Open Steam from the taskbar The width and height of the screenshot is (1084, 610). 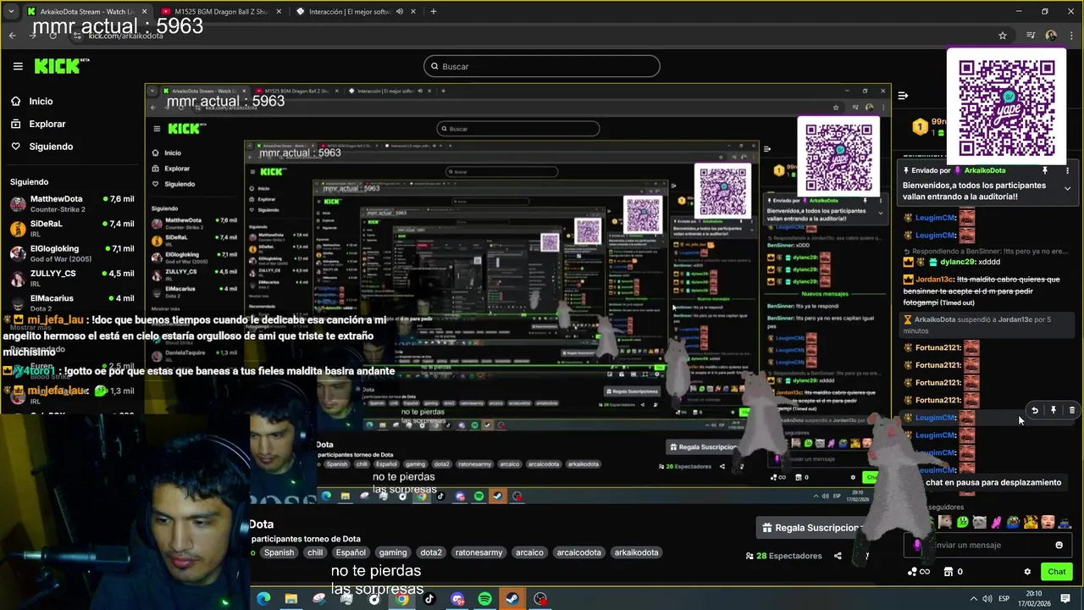pos(512,599)
